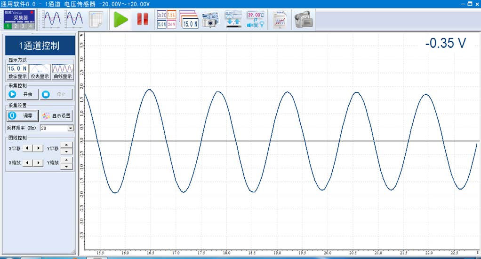This screenshot has width=481, height=259.
Task: Open the data table sheet icon
Action: click(96, 19)
